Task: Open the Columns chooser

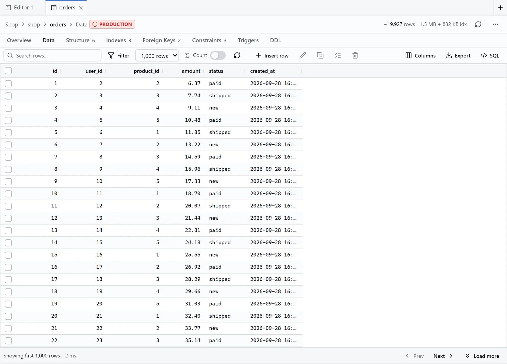Action: pos(421,55)
